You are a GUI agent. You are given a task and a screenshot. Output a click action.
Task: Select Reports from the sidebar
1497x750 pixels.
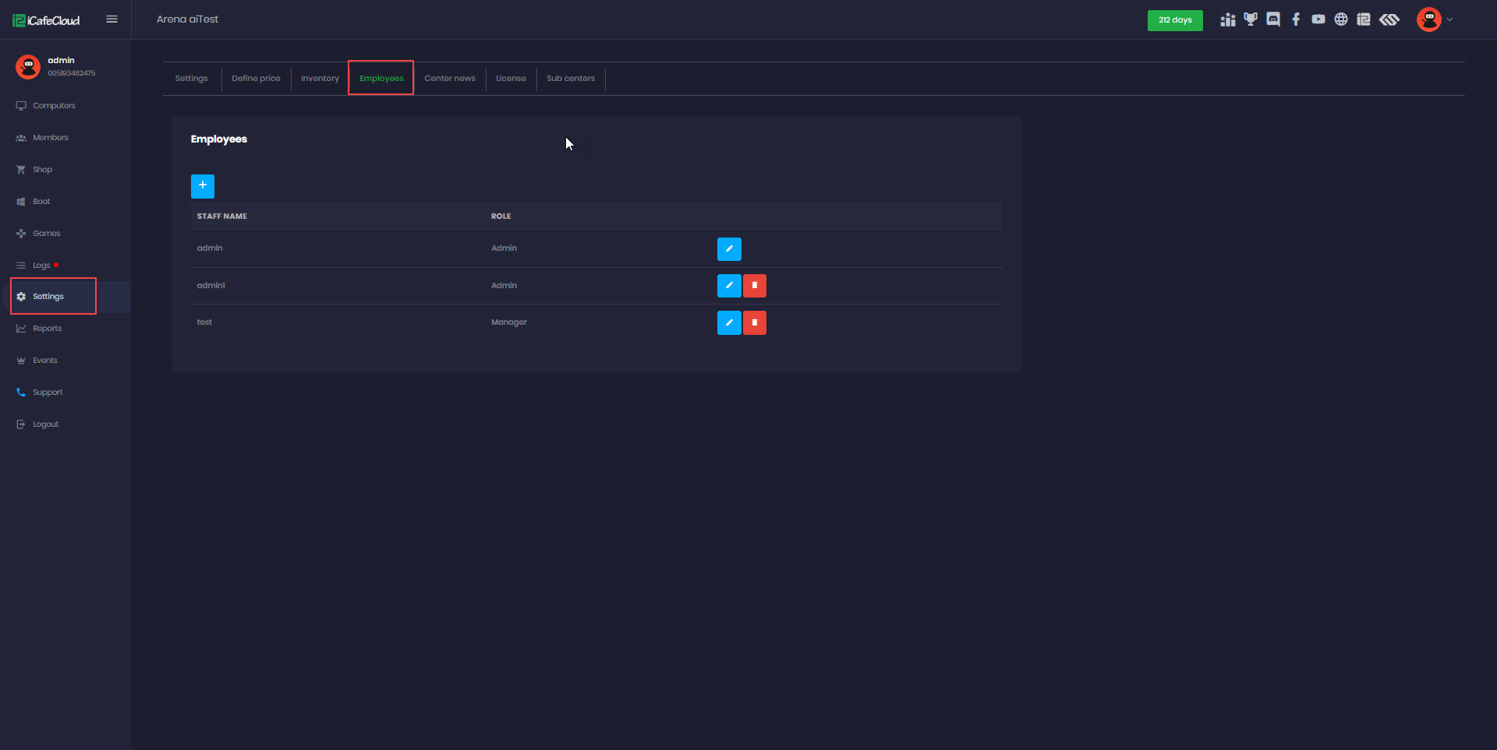coord(47,329)
